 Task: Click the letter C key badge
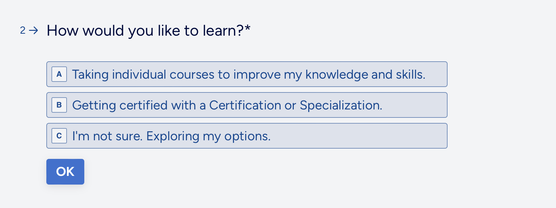59,136
